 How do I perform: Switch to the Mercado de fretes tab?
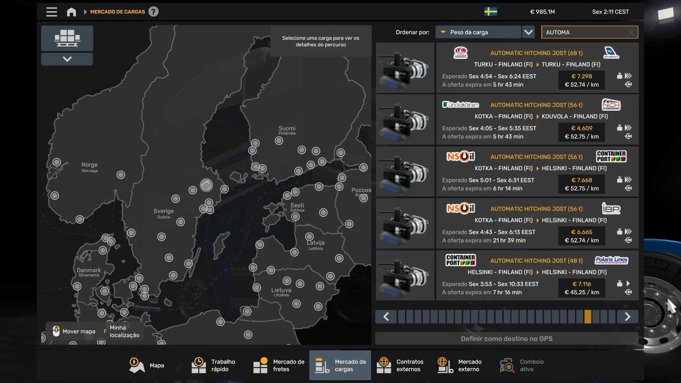pyautogui.click(x=279, y=365)
